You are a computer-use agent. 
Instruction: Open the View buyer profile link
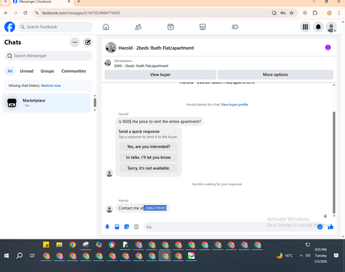[x=235, y=104]
